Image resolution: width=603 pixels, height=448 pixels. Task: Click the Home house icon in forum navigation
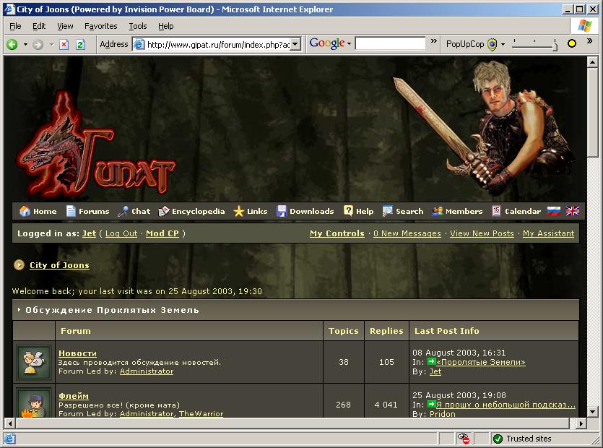pos(25,211)
